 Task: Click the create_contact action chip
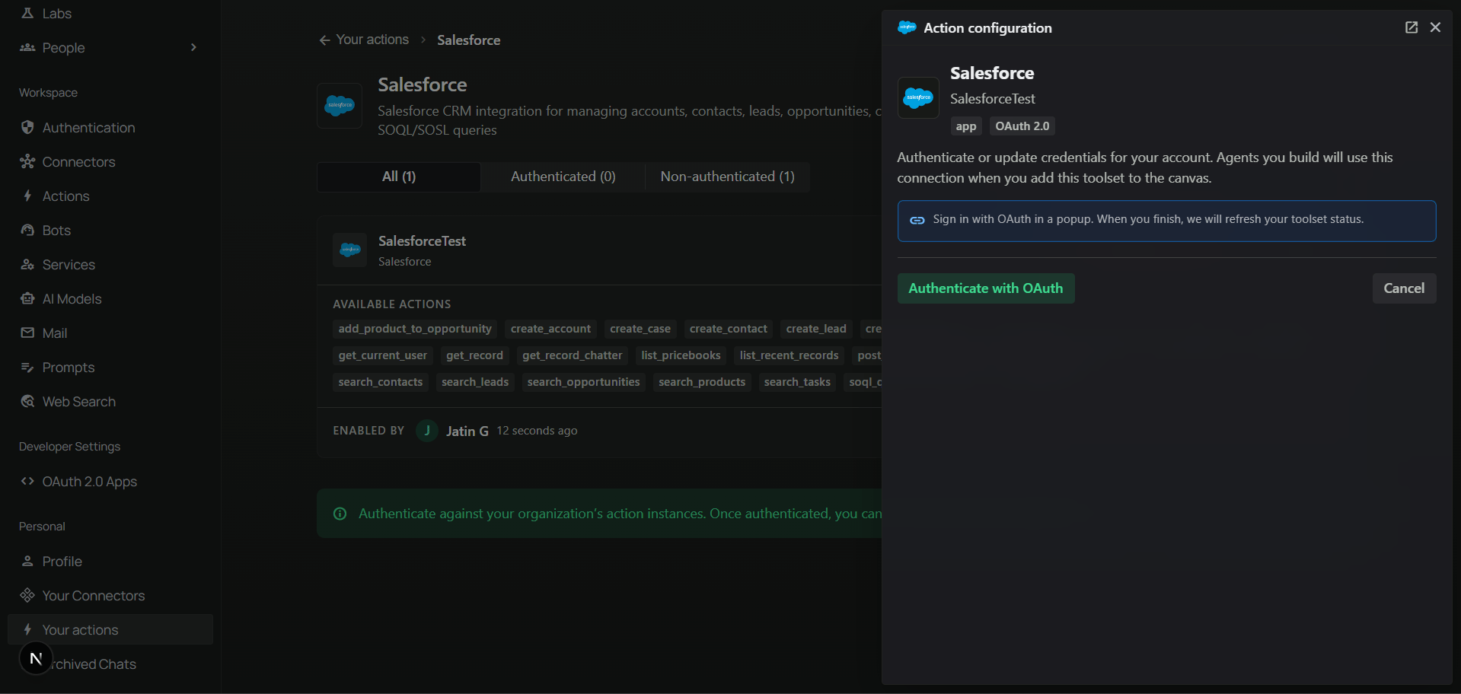click(729, 329)
